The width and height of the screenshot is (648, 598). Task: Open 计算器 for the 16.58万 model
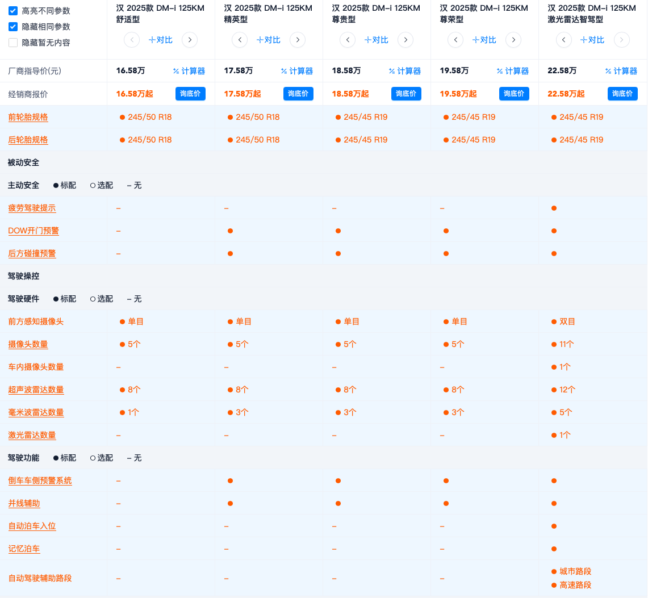point(189,71)
